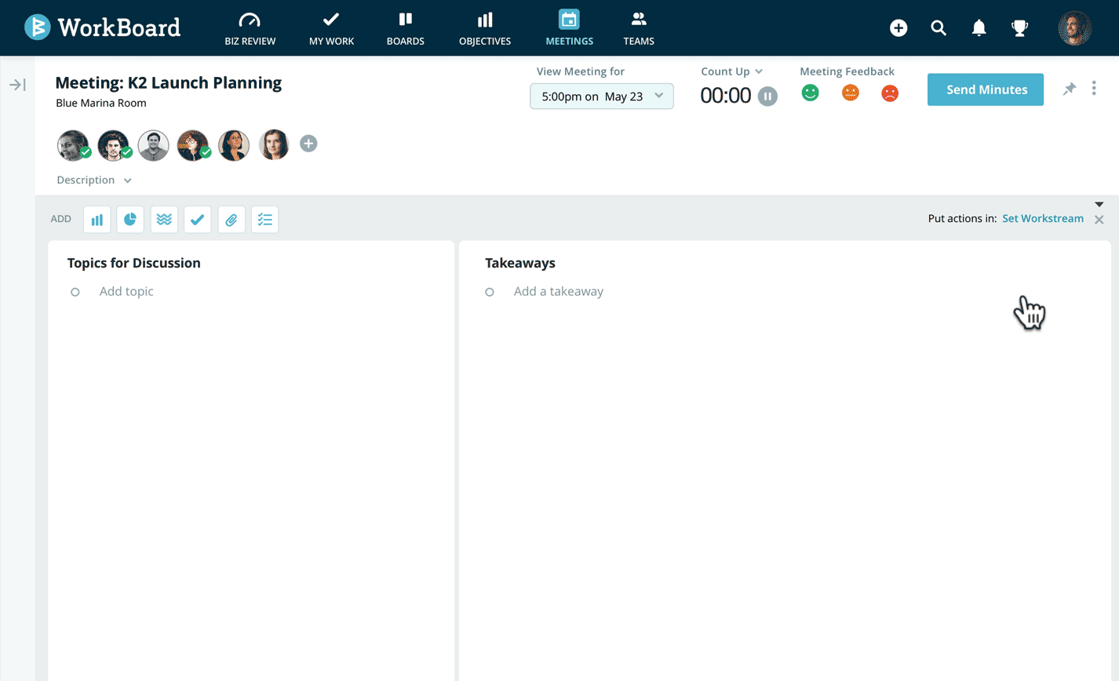Viewport: 1119px width, 681px height.
Task: Add a bar chart metric item
Action: [97, 220]
